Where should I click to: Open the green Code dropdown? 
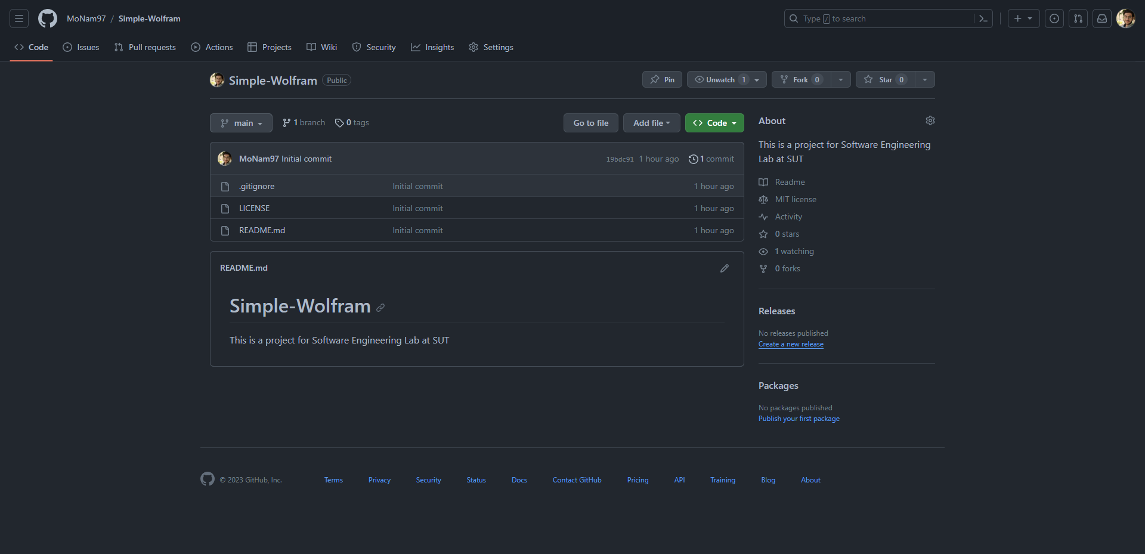(714, 123)
